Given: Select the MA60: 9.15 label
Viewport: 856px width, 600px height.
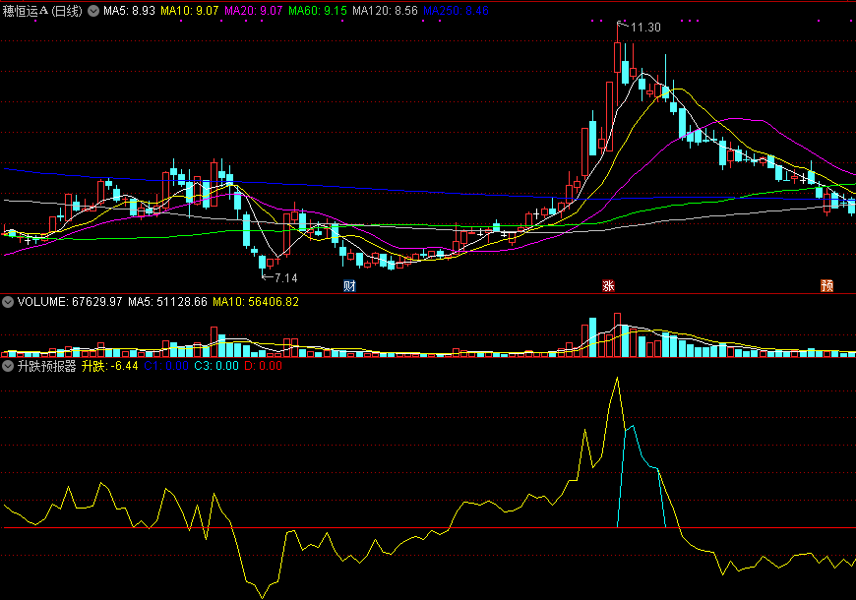Looking at the screenshot, I should pyautogui.click(x=318, y=11).
